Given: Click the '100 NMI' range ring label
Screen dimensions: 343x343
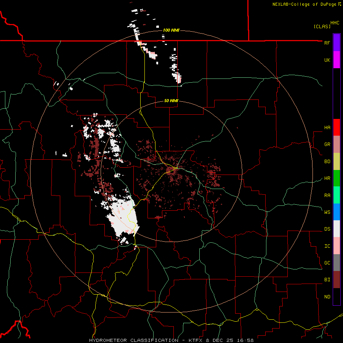Looking at the screenshot, I should (x=171, y=30).
